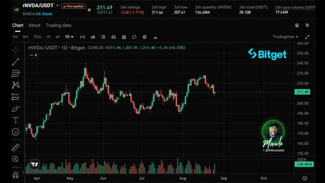
Task: Click the current price 211.49
Action: [105, 8]
